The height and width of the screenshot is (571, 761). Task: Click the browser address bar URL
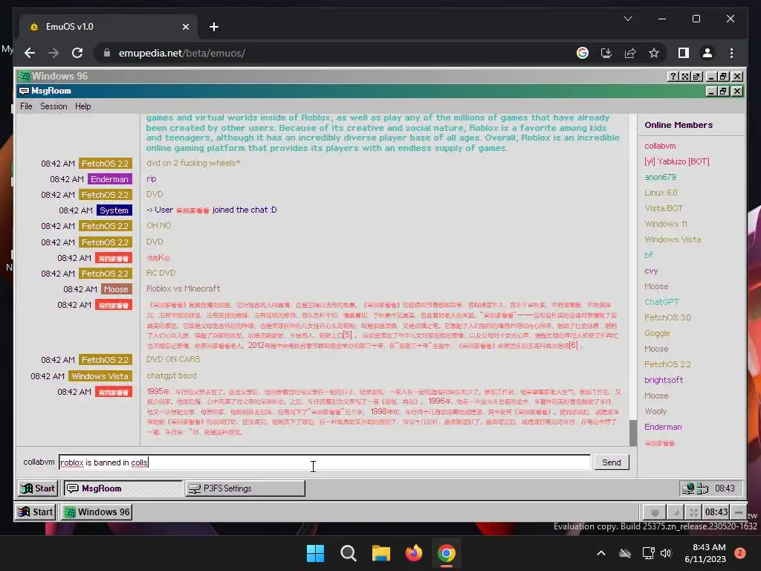[181, 53]
